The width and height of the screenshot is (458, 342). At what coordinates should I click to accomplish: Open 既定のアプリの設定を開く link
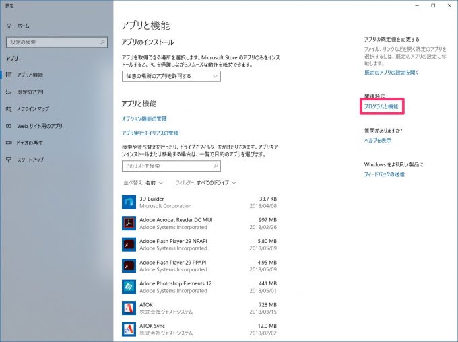[391, 73]
